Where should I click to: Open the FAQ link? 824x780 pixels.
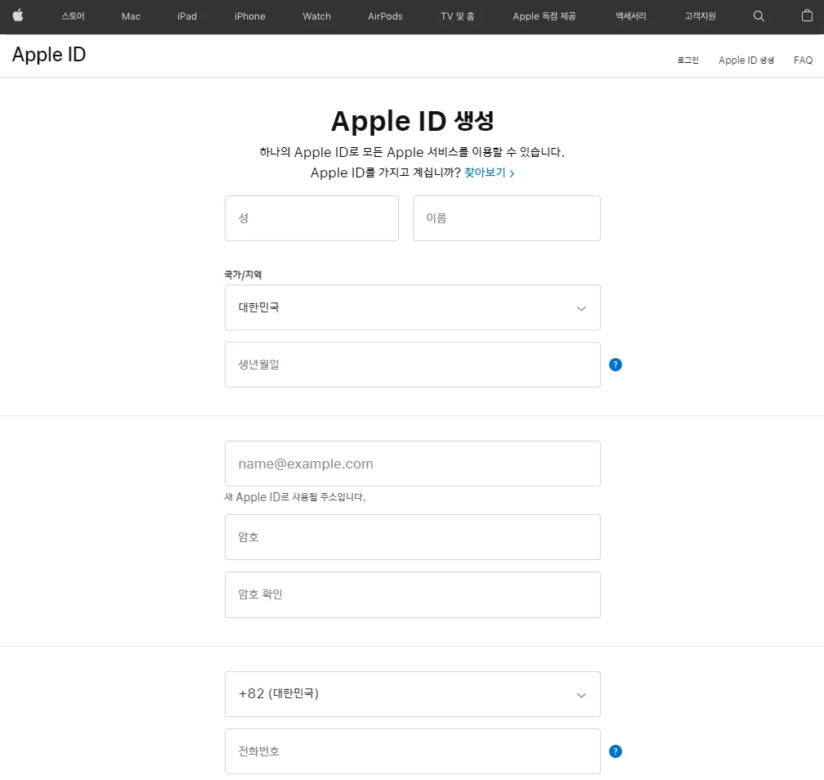803,61
